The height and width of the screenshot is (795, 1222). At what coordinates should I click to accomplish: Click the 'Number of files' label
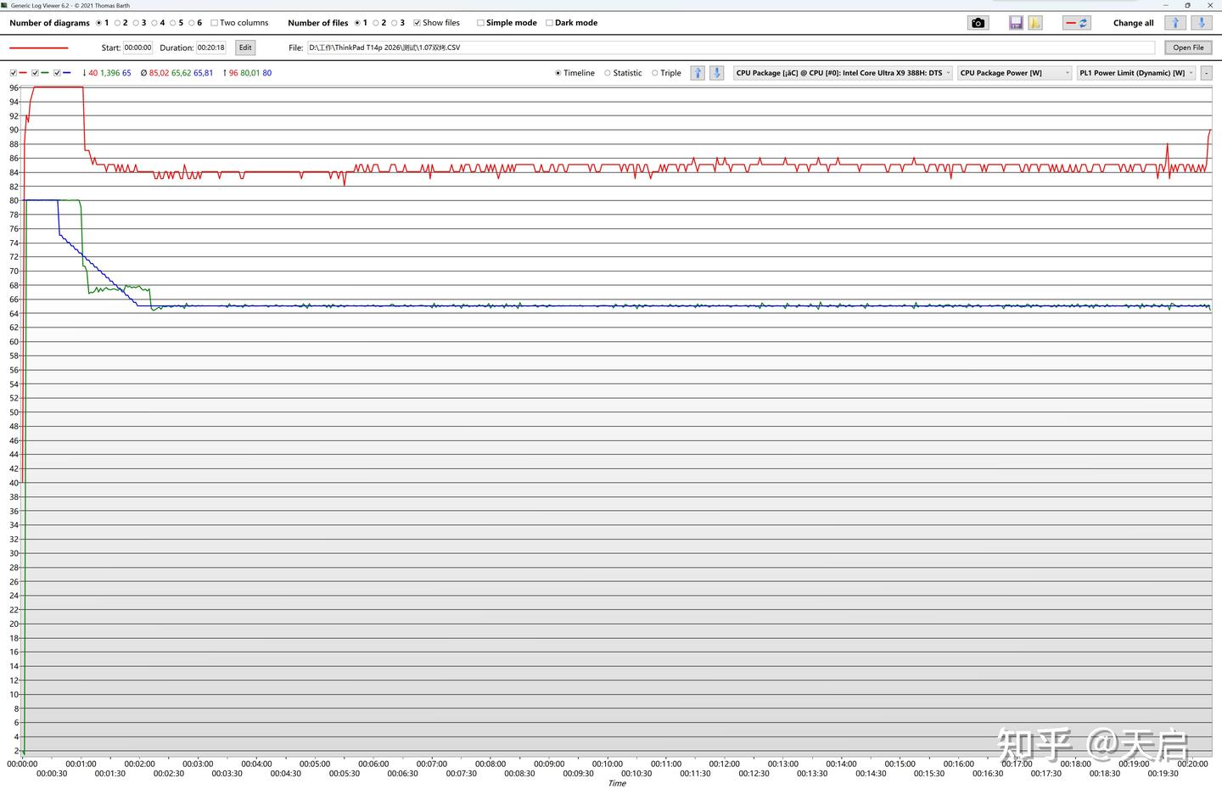[318, 23]
